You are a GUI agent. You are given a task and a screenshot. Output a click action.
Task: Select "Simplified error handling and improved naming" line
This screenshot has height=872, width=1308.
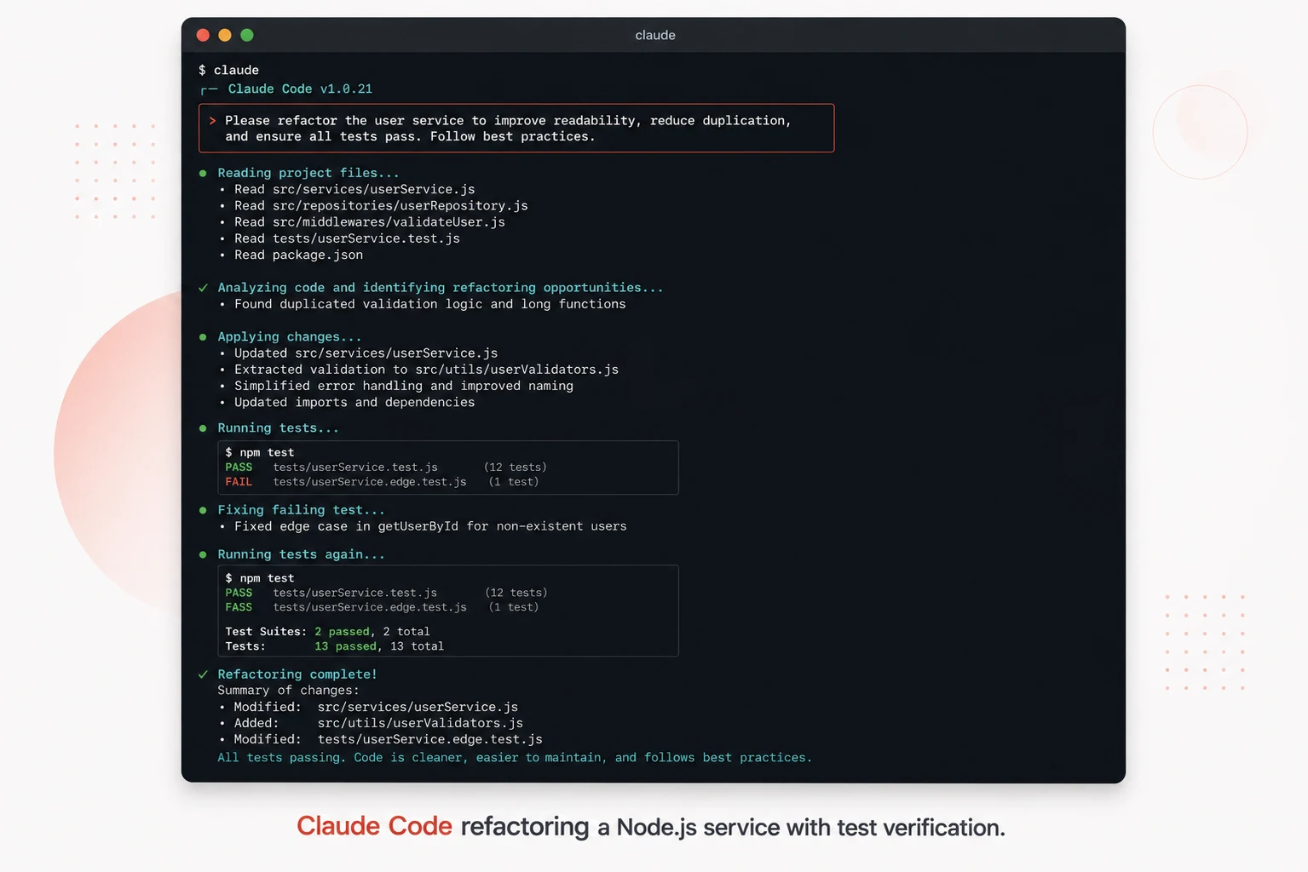click(404, 386)
